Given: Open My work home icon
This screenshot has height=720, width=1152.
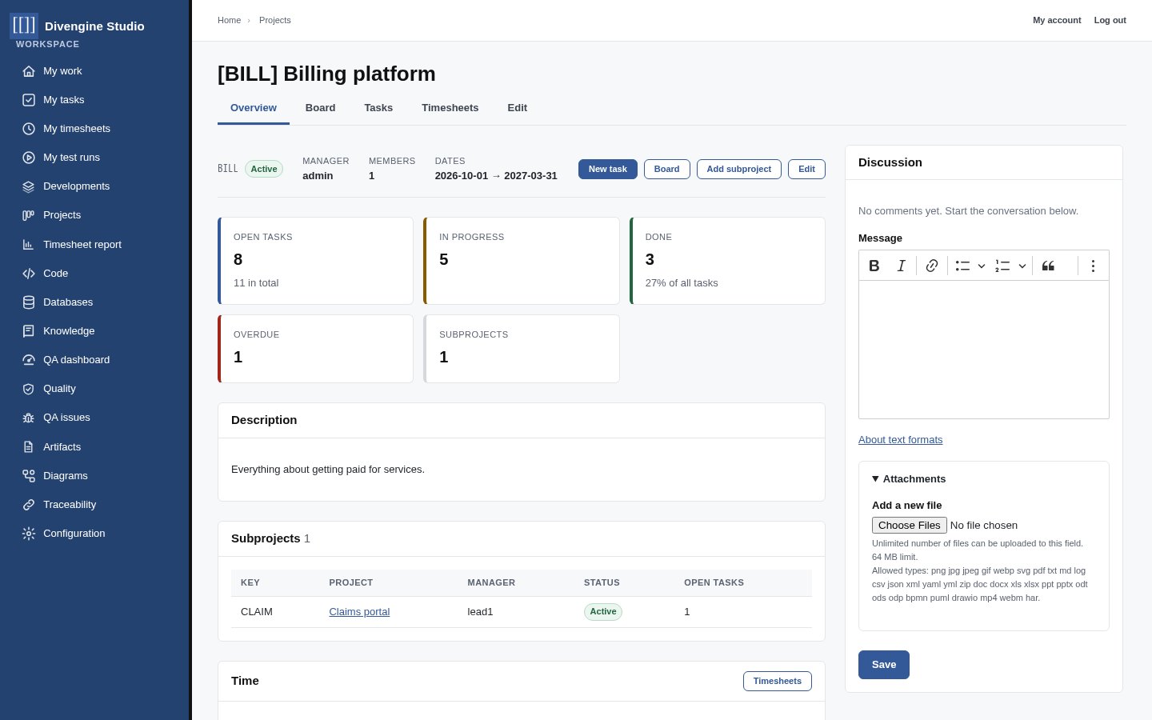Looking at the screenshot, I should [29, 71].
